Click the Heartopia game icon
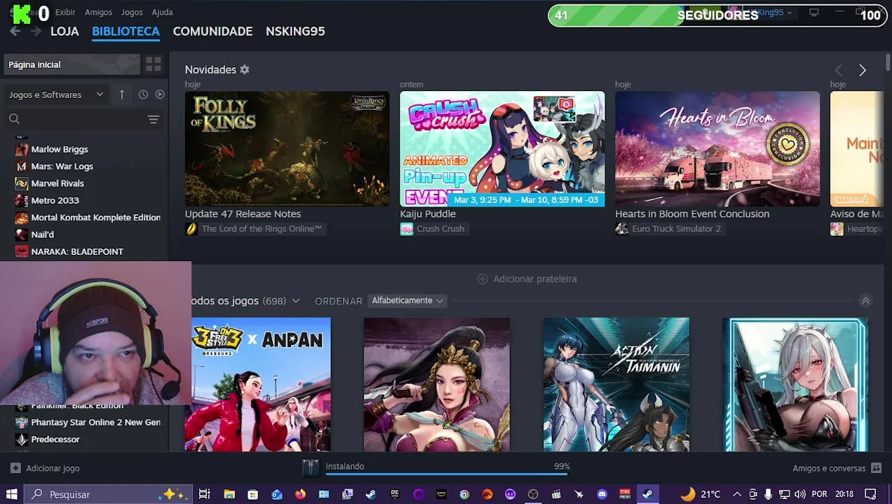The width and height of the screenshot is (892, 504). pyautogui.click(x=837, y=229)
